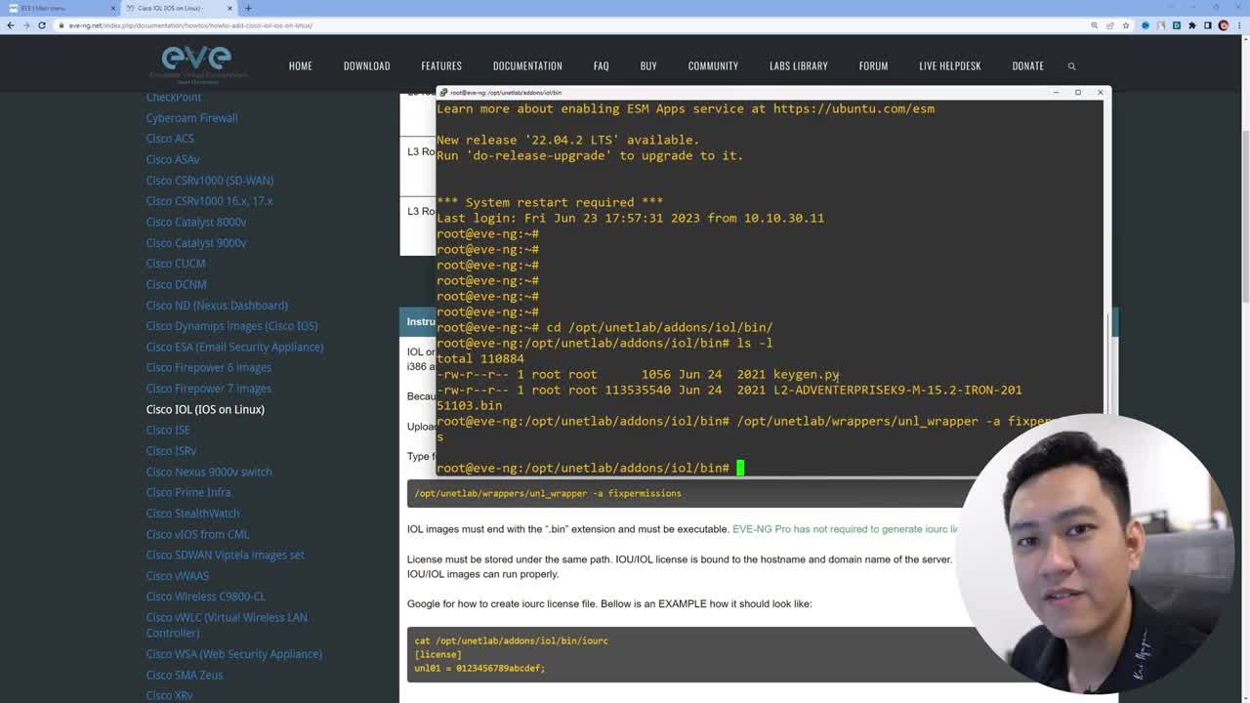This screenshot has width=1250, height=703.
Task: Bookmark this page with star icon
Action: (1126, 25)
